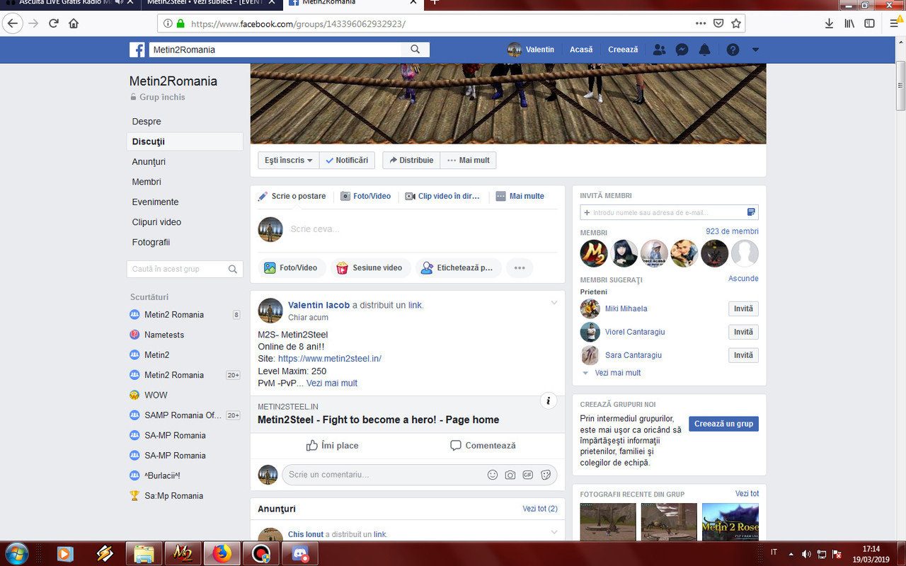Screen dimensions: 906x566
Task: Open Sa:Mp Romania shortcut
Action: coord(173,496)
